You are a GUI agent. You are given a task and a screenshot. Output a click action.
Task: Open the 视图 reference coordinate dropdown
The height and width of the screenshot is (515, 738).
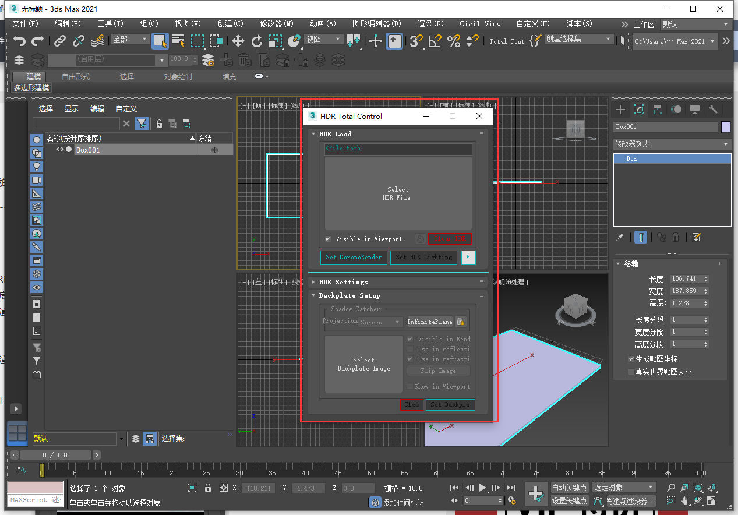pyautogui.click(x=324, y=39)
